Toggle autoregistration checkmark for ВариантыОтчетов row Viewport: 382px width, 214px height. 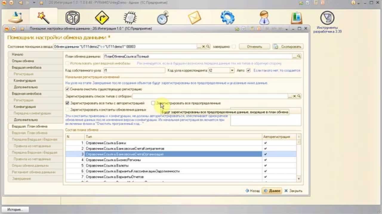pos(265,177)
